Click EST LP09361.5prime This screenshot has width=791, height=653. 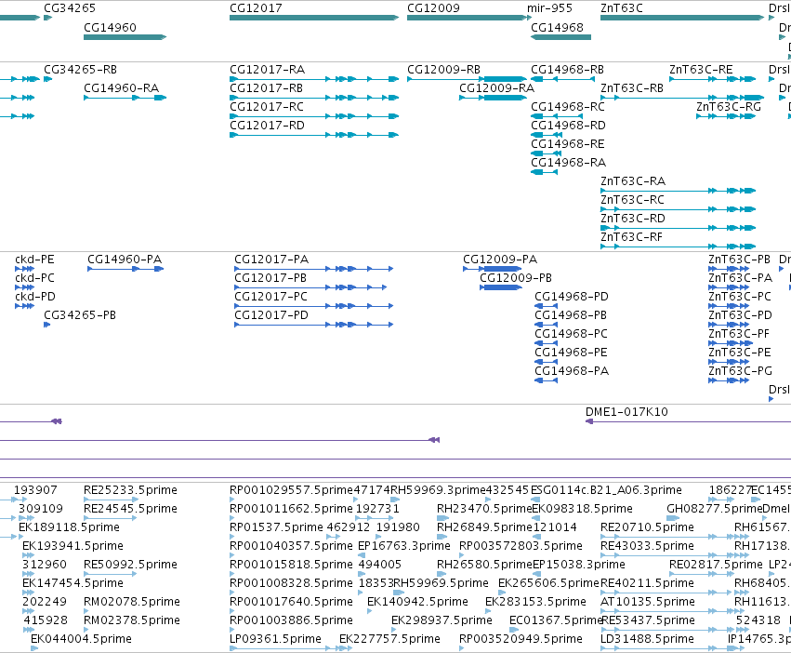pos(275,639)
